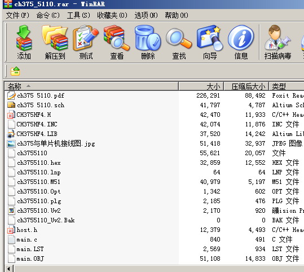Image resolution: width=304 pixels, height=272 pixels.
Task: Select the ch375与单片机接线图.jpg image icon
Action: (x=11, y=143)
